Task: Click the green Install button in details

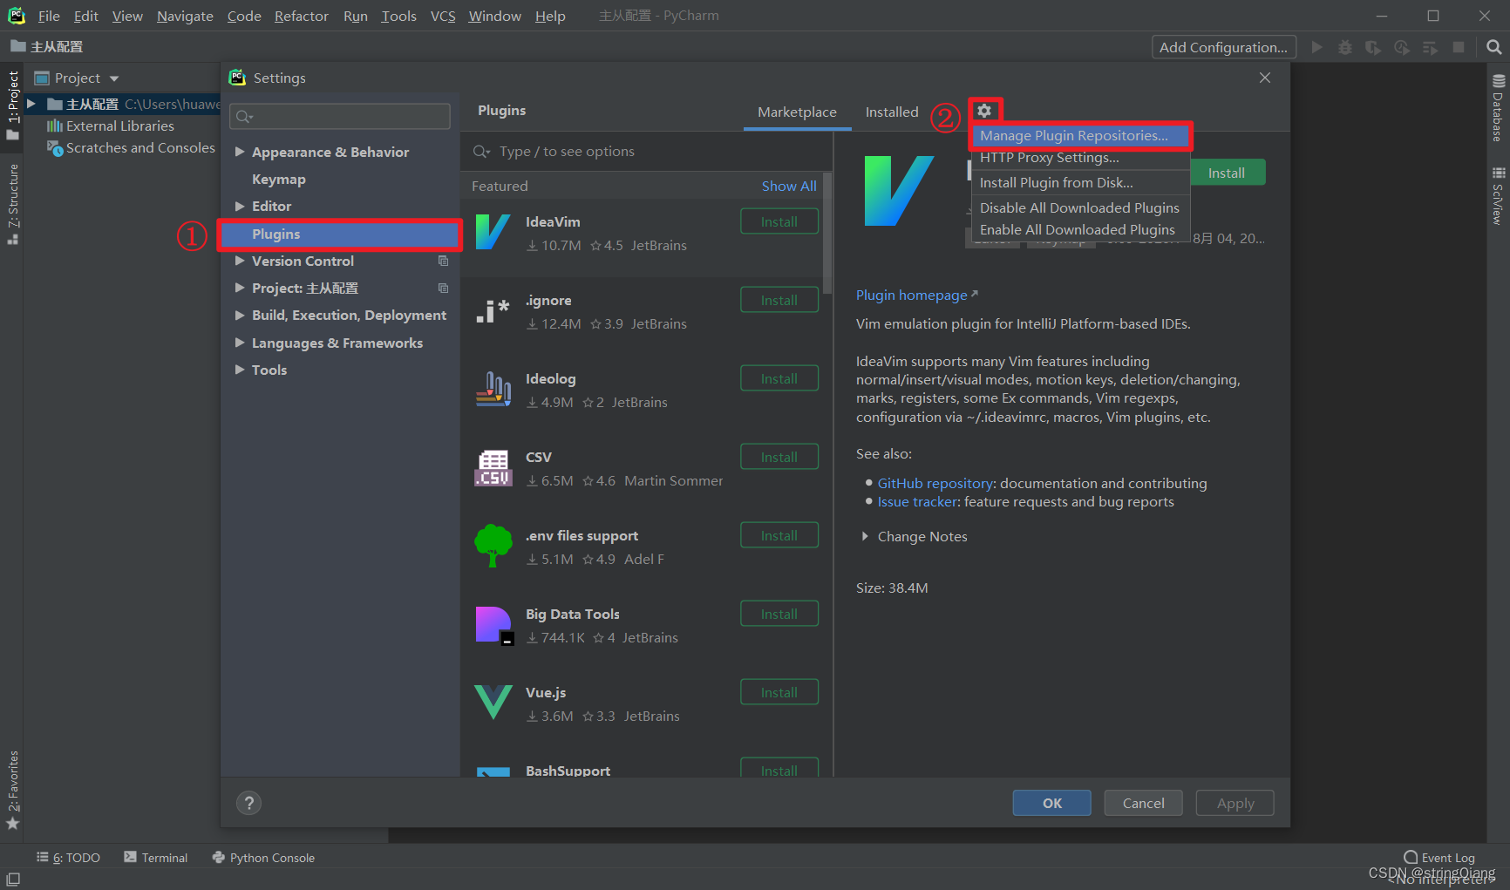Action: tap(1227, 173)
